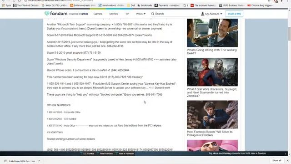Open the Your Tracked Discussions bookmark
Screen dimensions: 291x164
pos(26,5)
